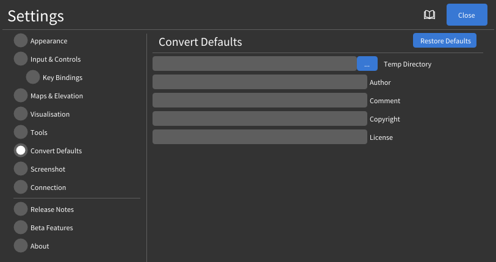
Task: Click into the Comment input field
Action: coord(259,101)
